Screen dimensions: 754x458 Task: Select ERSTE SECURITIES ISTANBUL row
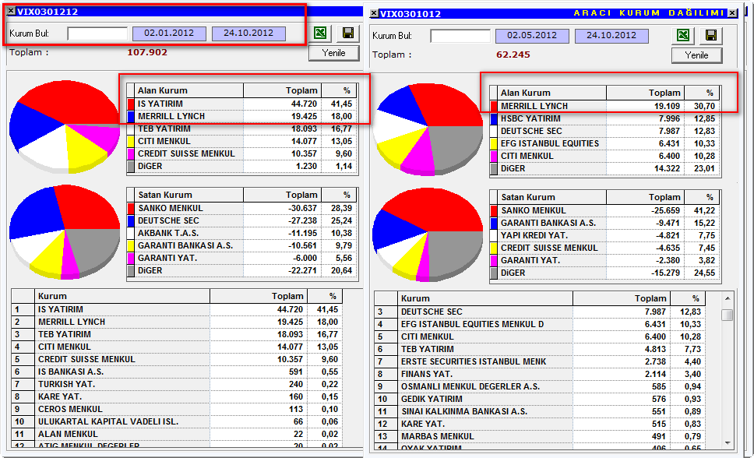point(540,361)
